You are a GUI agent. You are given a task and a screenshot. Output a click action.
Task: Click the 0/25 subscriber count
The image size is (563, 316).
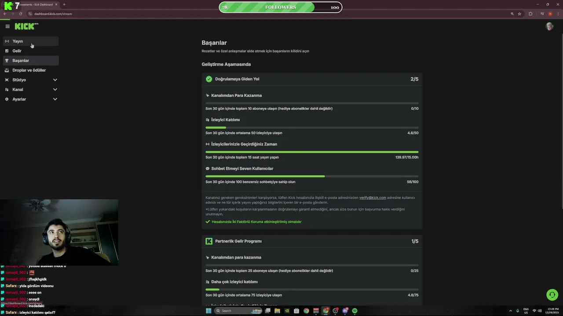pyautogui.click(x=415, y=271)
